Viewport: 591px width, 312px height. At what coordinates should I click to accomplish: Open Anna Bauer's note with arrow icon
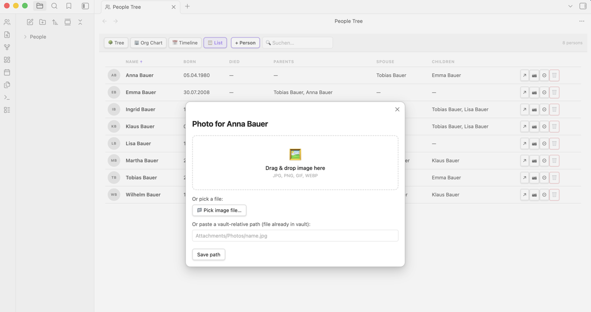point(525,75)
